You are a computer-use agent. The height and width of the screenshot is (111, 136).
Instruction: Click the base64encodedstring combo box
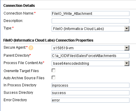pos(91,64)
